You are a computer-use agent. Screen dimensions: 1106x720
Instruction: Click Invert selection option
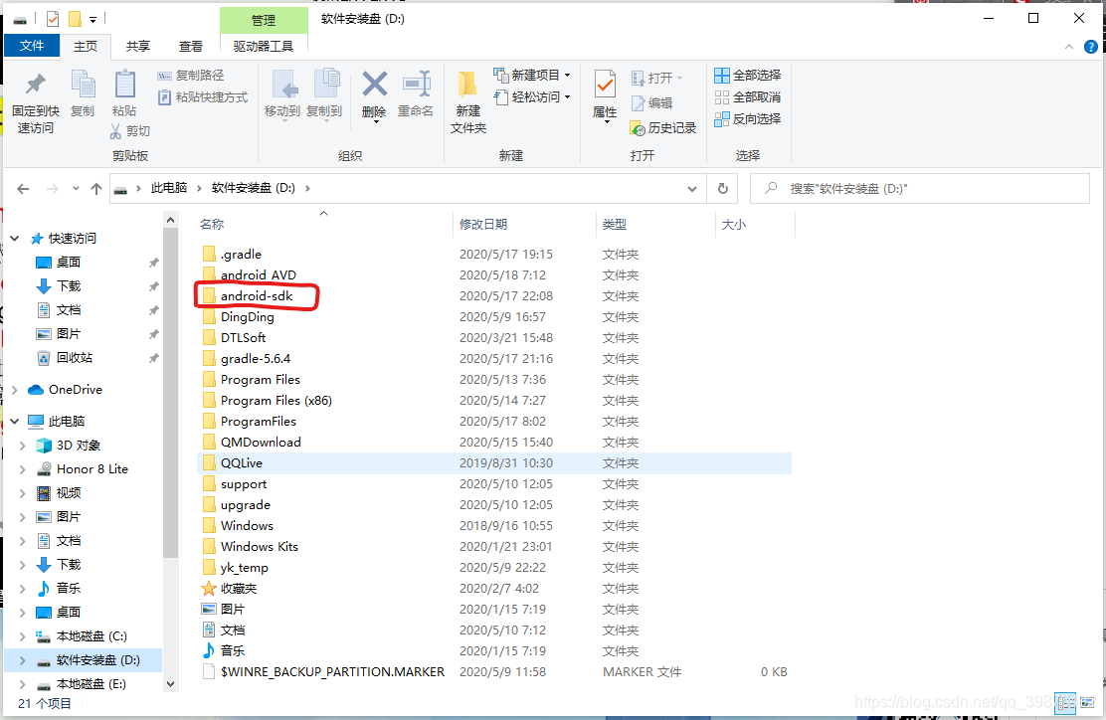[748, 119]
